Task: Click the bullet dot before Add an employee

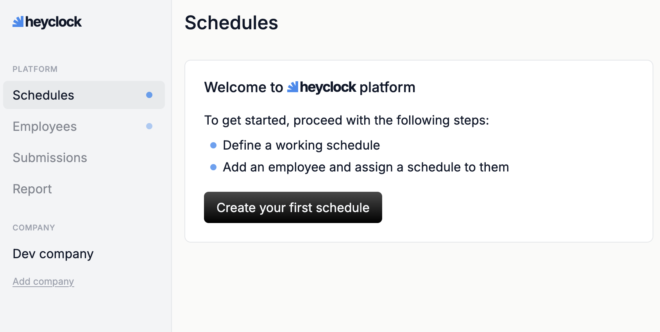Action: click(213, 167)
